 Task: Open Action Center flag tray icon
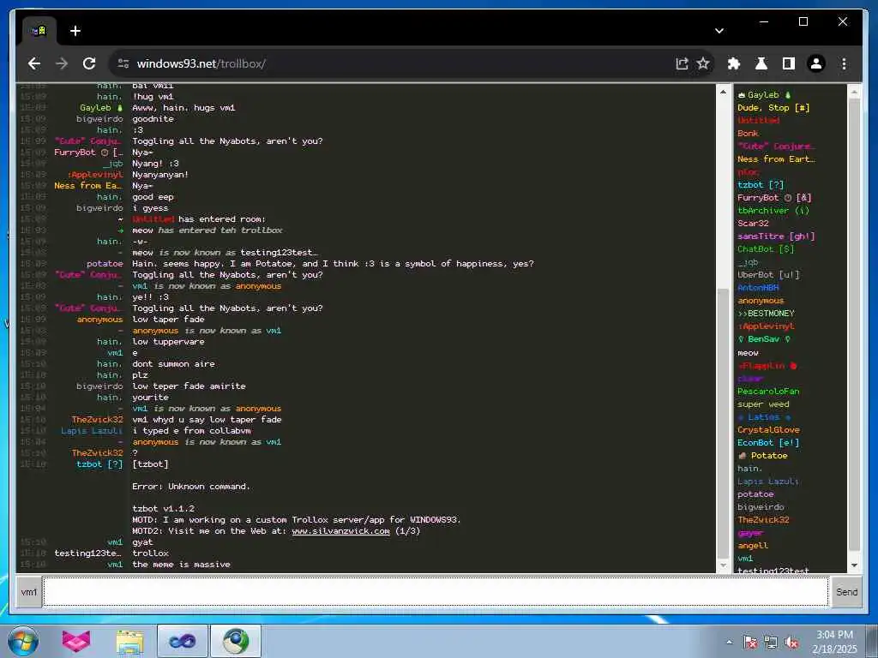click(749, 643)
